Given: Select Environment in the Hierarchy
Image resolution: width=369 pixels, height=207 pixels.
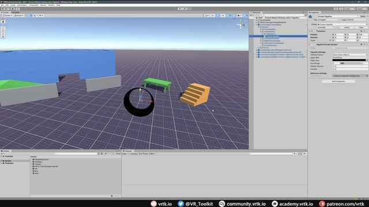Looking at the screenshot, I should click(x=265, y=20).
